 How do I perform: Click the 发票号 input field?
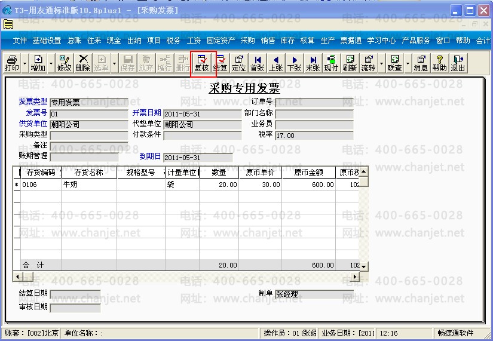pos(88,113)
